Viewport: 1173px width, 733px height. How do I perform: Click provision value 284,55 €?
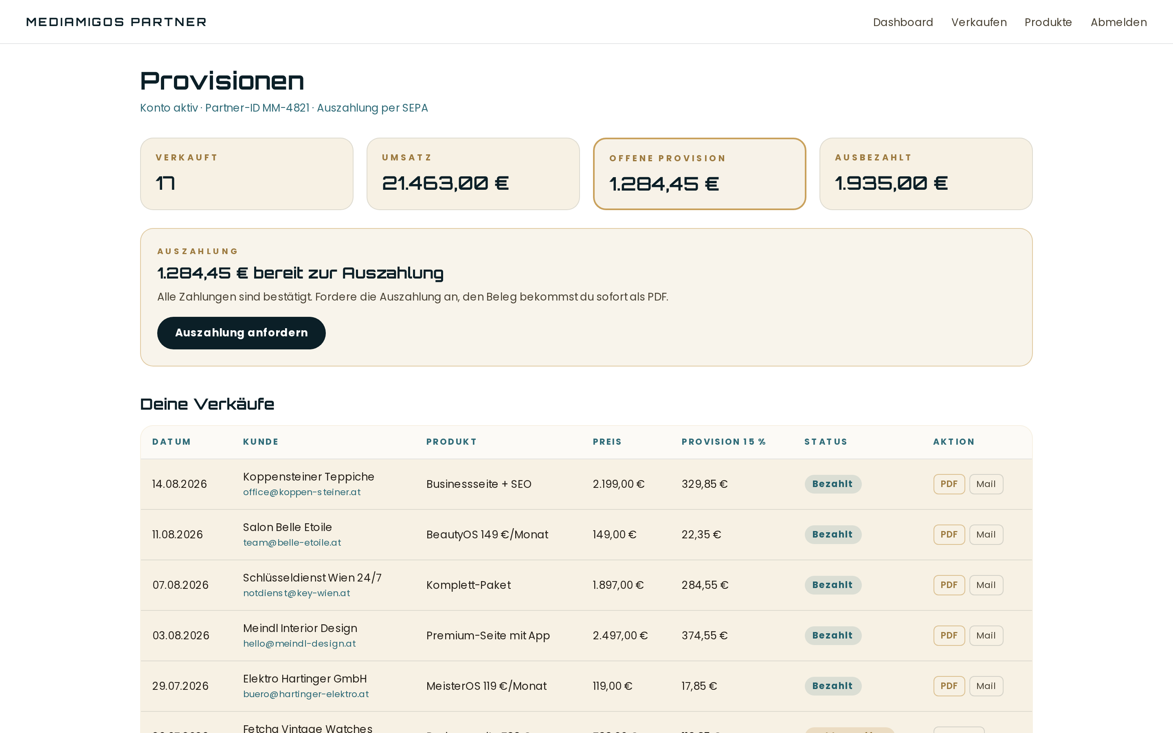pyautogui.click(x=705, y=585)
